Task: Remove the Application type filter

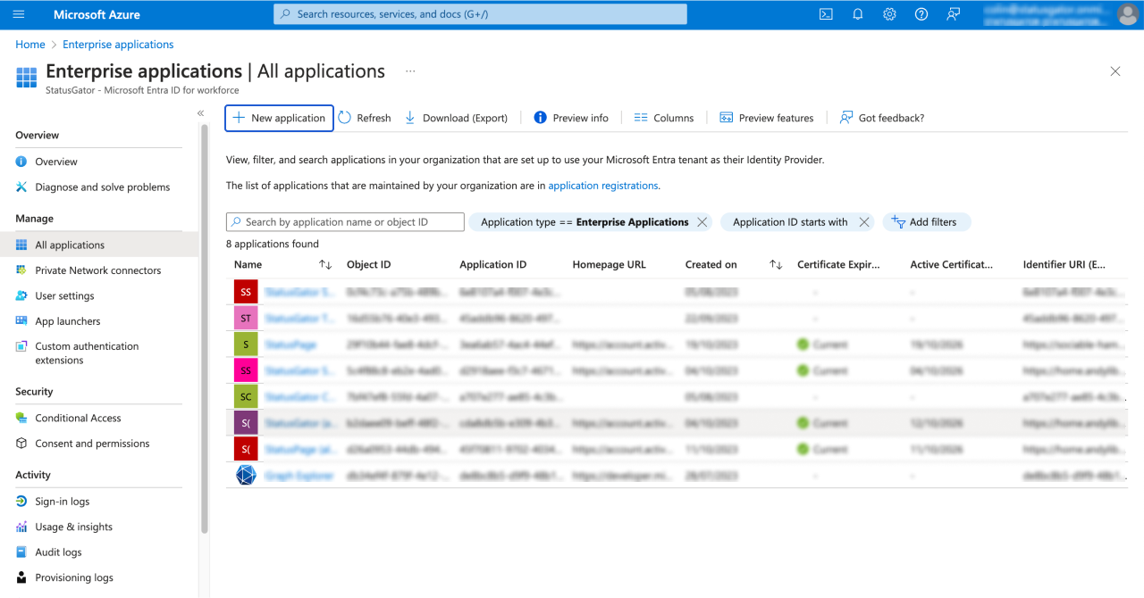Action: coord(702,222)
